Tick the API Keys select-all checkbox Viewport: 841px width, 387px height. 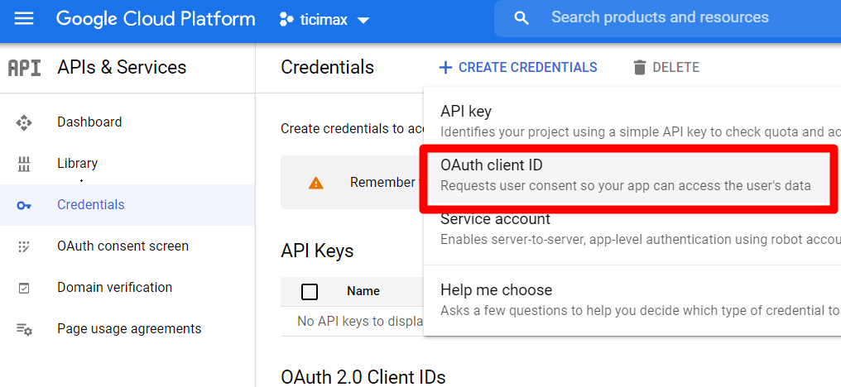coord(310,292)
